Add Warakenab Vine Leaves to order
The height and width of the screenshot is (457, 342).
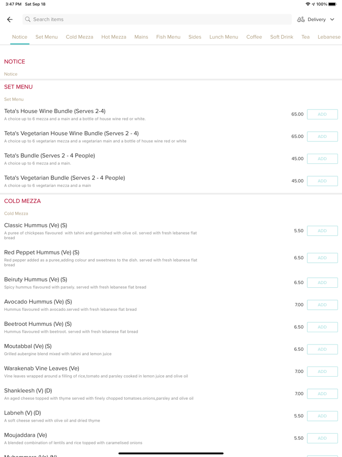tap(322, 371)
